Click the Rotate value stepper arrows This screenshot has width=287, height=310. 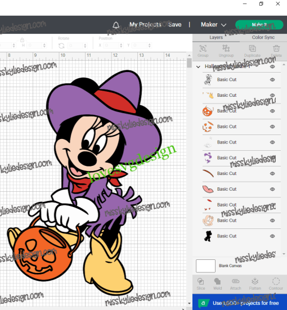[x=85, y=46]
